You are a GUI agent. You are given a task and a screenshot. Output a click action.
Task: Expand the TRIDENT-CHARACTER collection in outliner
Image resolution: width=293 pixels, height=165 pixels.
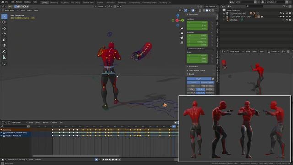[224, 16]
